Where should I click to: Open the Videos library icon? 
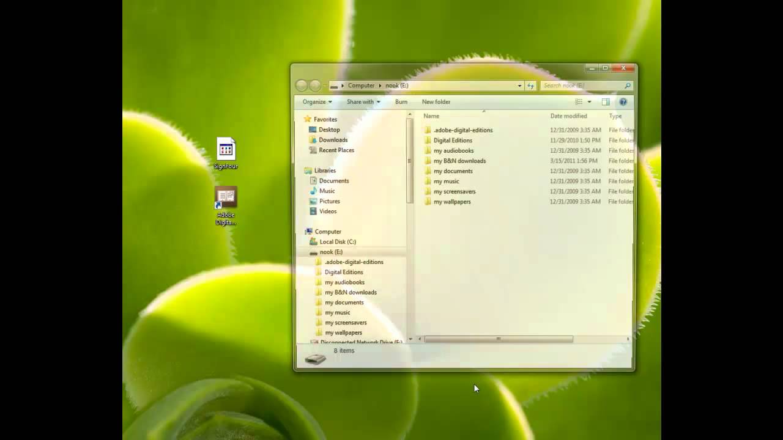(x=313, y=211)
